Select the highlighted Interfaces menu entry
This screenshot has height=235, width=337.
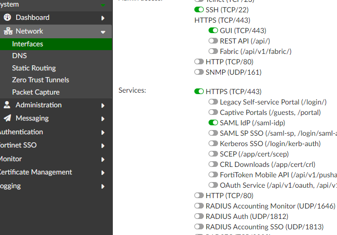pyautogui.click(x=27, y=44)
